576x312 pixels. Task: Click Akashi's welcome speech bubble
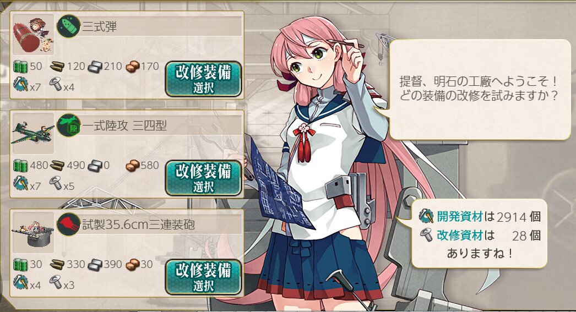coord(477,89)
